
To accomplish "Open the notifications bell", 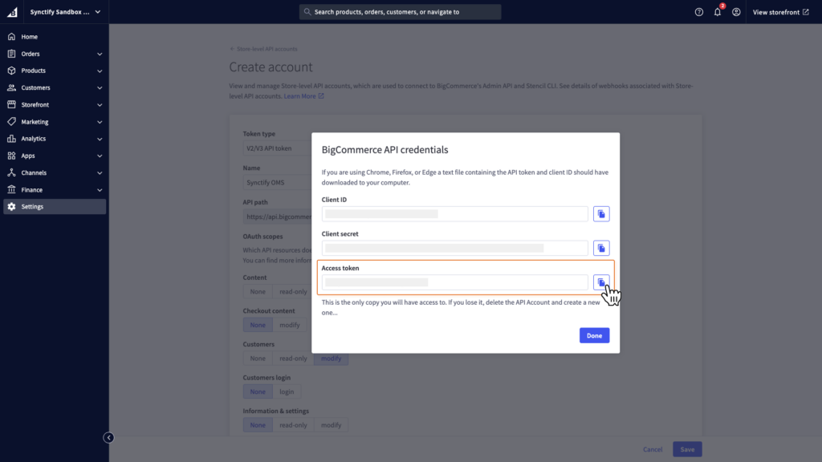I will pyautogui.click(x=718, y=12).
